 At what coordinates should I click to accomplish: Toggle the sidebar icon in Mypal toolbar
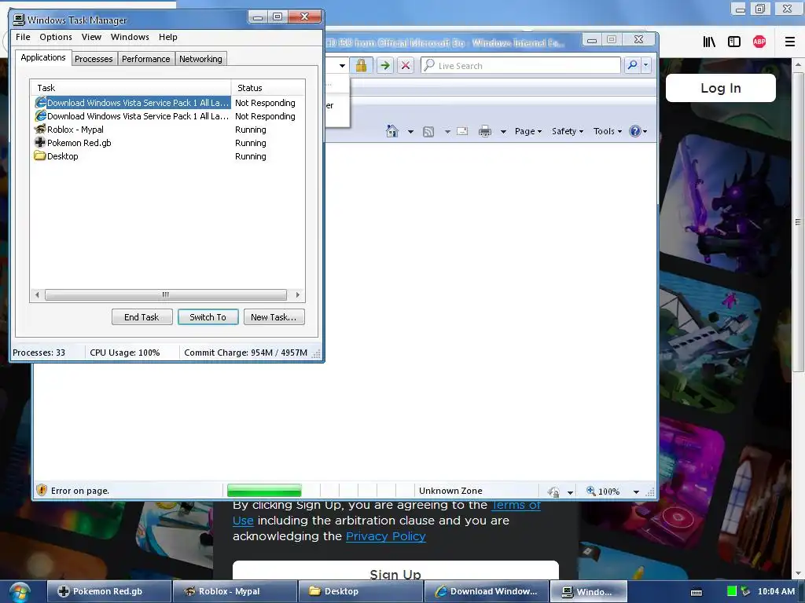coord(734,42)
